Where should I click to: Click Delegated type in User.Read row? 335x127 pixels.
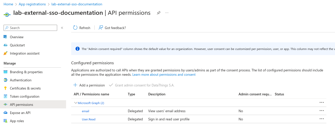(135, 119)
